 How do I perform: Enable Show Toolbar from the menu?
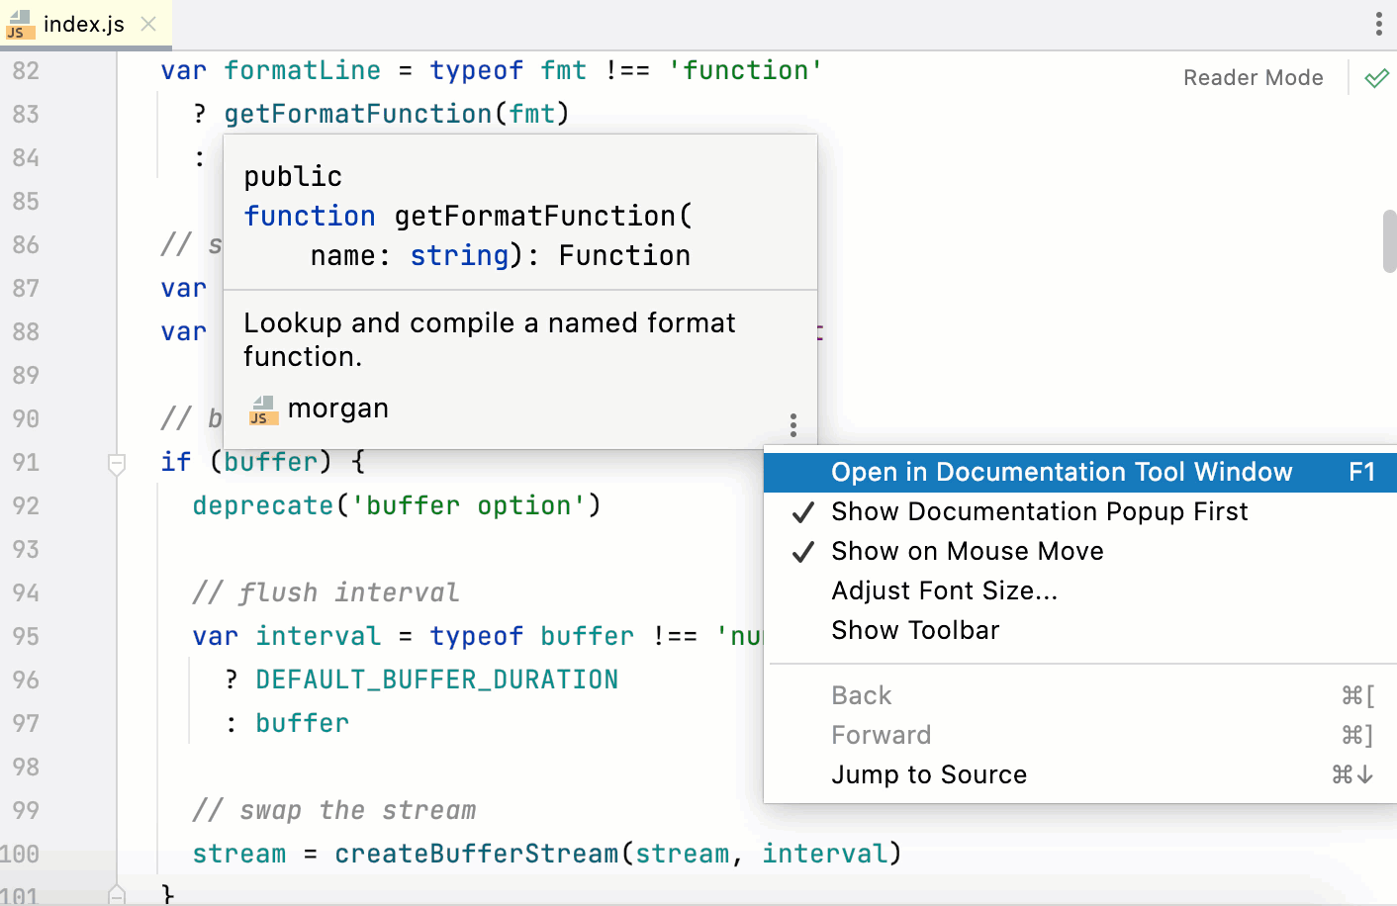[x=915, y=630]
